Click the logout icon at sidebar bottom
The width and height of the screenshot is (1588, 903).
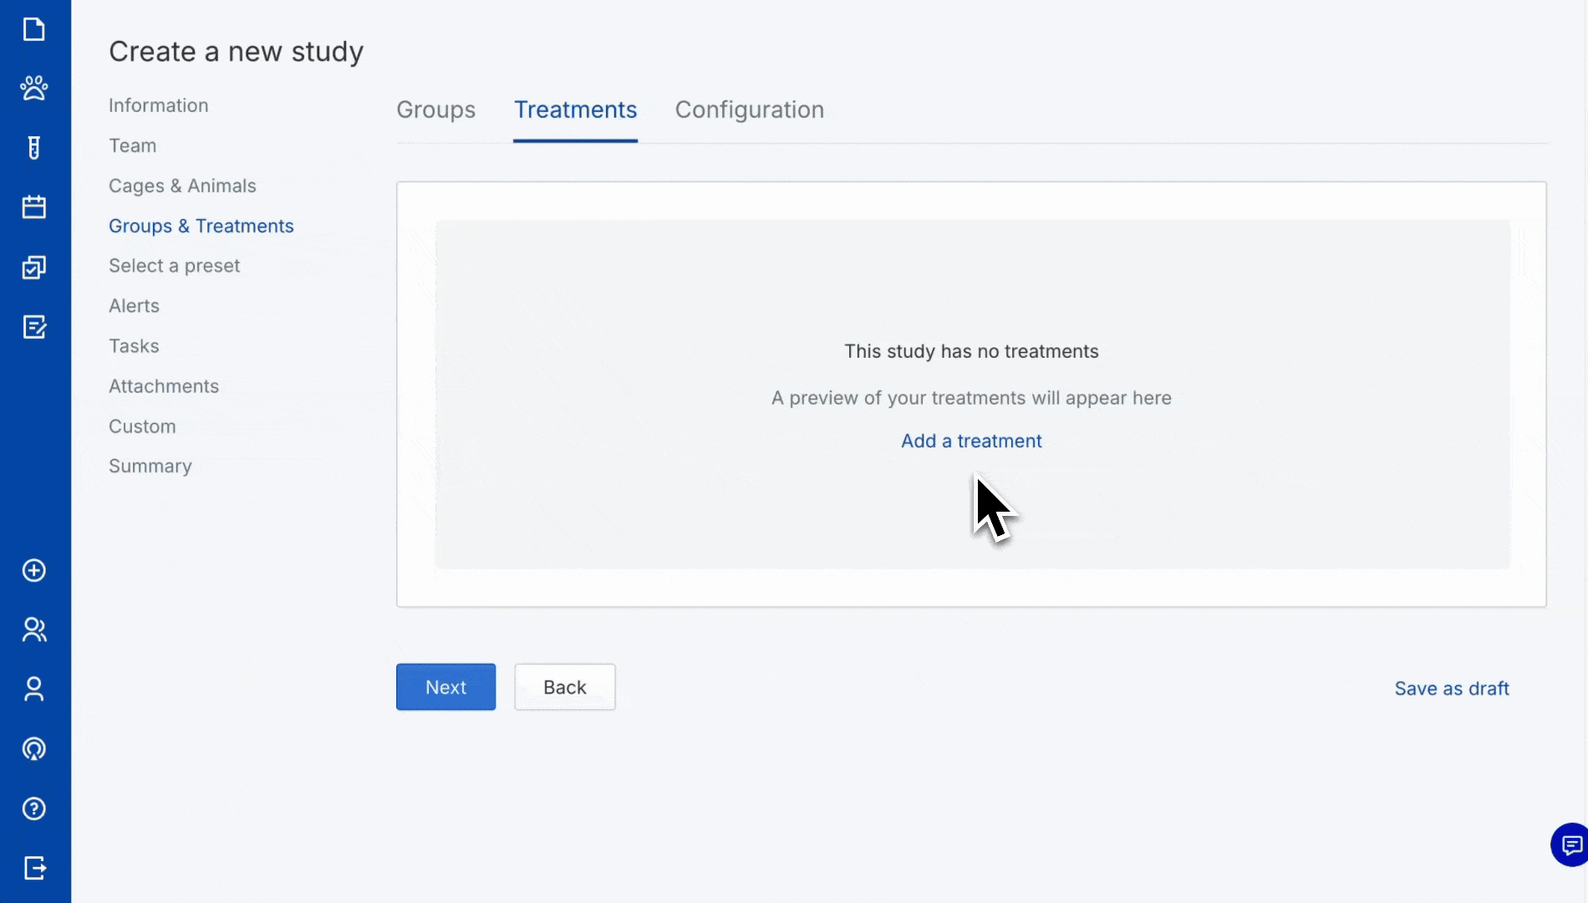click(x=33, y=868)
